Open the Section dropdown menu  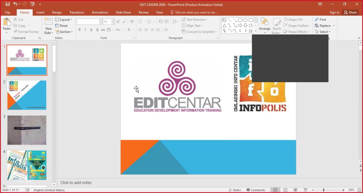point(64,32)
